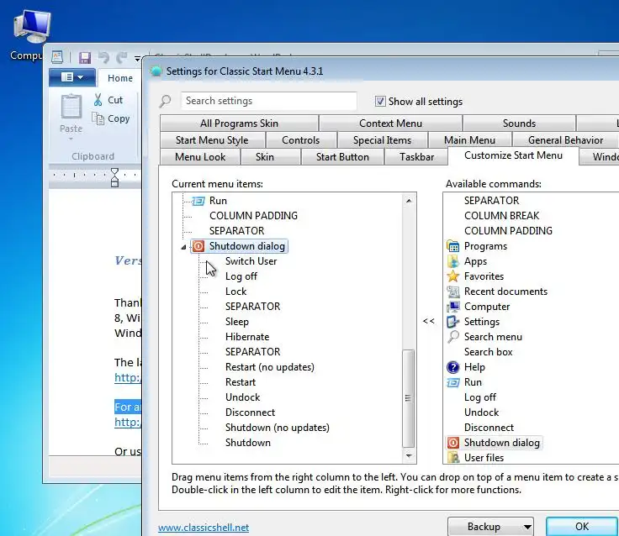
Task: Click the Computer icon in available commands
Action: 452,307
